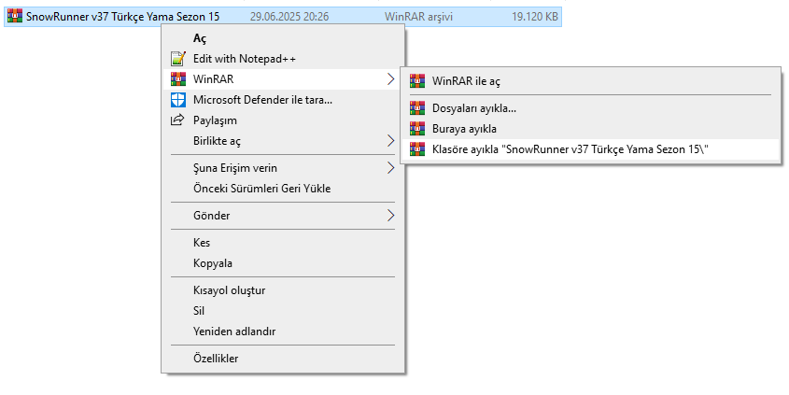The height and width of the screenshot is (395, 789).
Task: Click the Paylaşım share icon
Action: click(177, 120)
